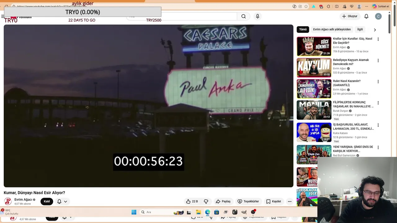Open options menu for 'Krallar İçin Kurallar'
This screenshot has width=397, height=223.
point(378,39)
